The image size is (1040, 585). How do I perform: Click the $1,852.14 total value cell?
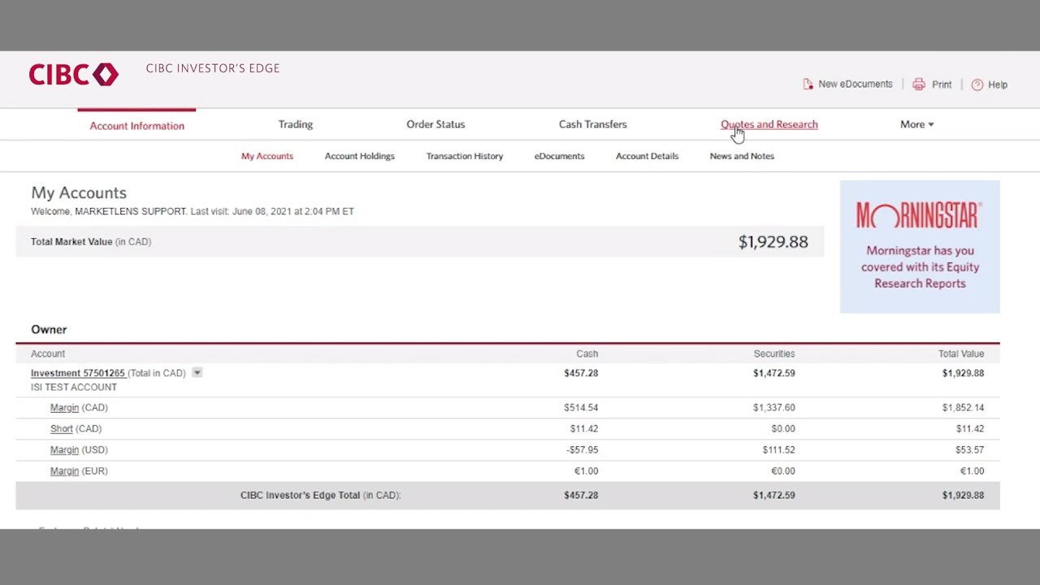click(963, 408)
